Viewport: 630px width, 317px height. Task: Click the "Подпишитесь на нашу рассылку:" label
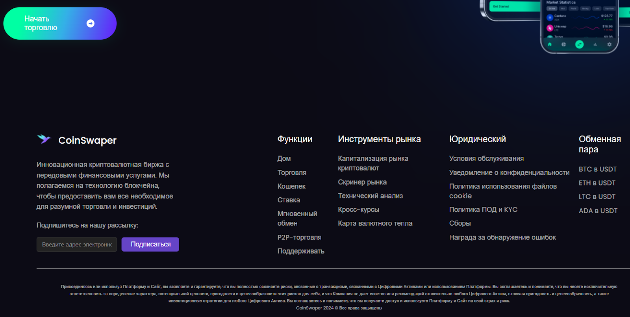point(87,225)
